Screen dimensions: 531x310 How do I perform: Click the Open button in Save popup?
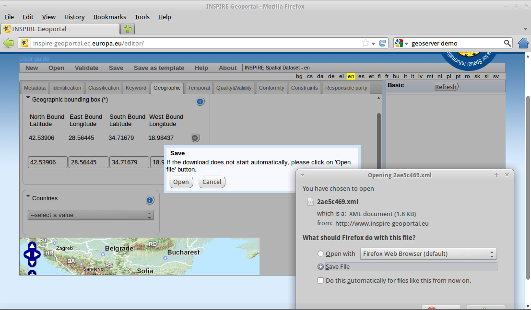(x=181, y=182)
